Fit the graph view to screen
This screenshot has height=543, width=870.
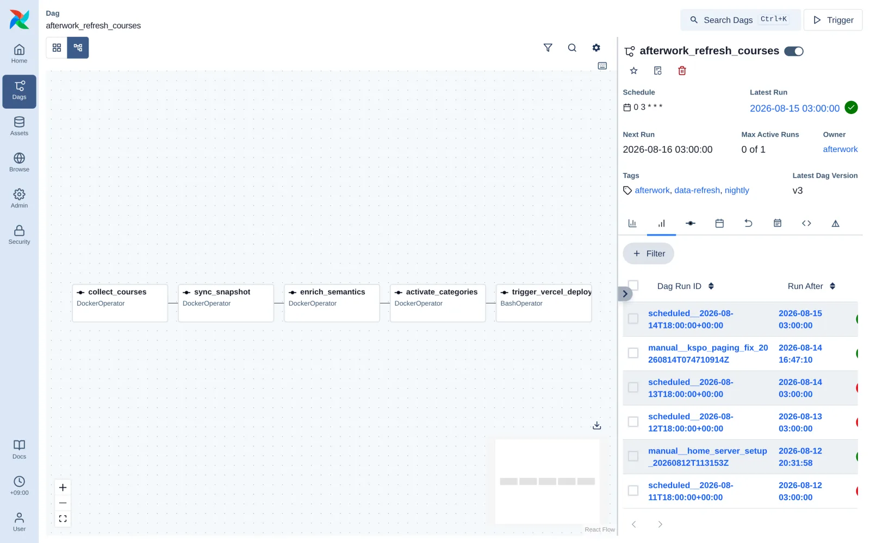63,519
